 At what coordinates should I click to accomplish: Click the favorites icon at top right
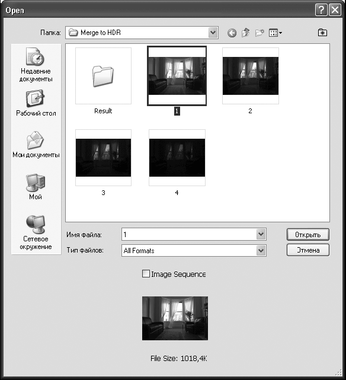tap(322, 33)
